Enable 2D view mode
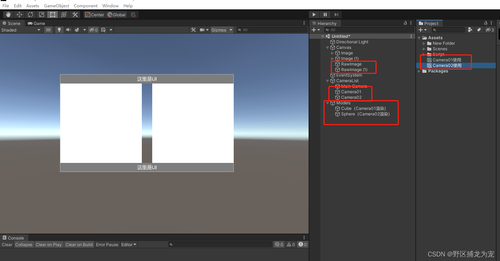500x261 pixels. point(49,30)
